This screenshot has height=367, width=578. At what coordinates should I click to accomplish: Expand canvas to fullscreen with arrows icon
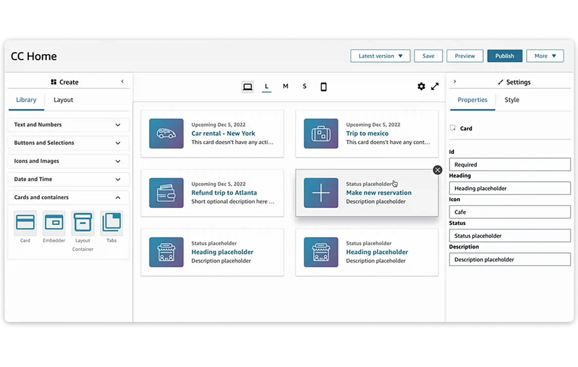point(435,87)
